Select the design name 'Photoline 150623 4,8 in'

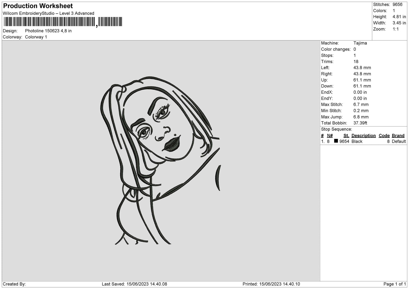(x=48, y=31)
